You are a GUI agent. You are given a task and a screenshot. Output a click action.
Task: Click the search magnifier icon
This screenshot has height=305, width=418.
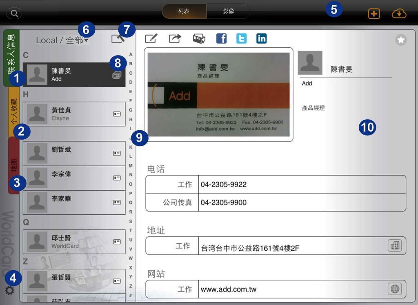pyautogui.click(x=14, y=13)
